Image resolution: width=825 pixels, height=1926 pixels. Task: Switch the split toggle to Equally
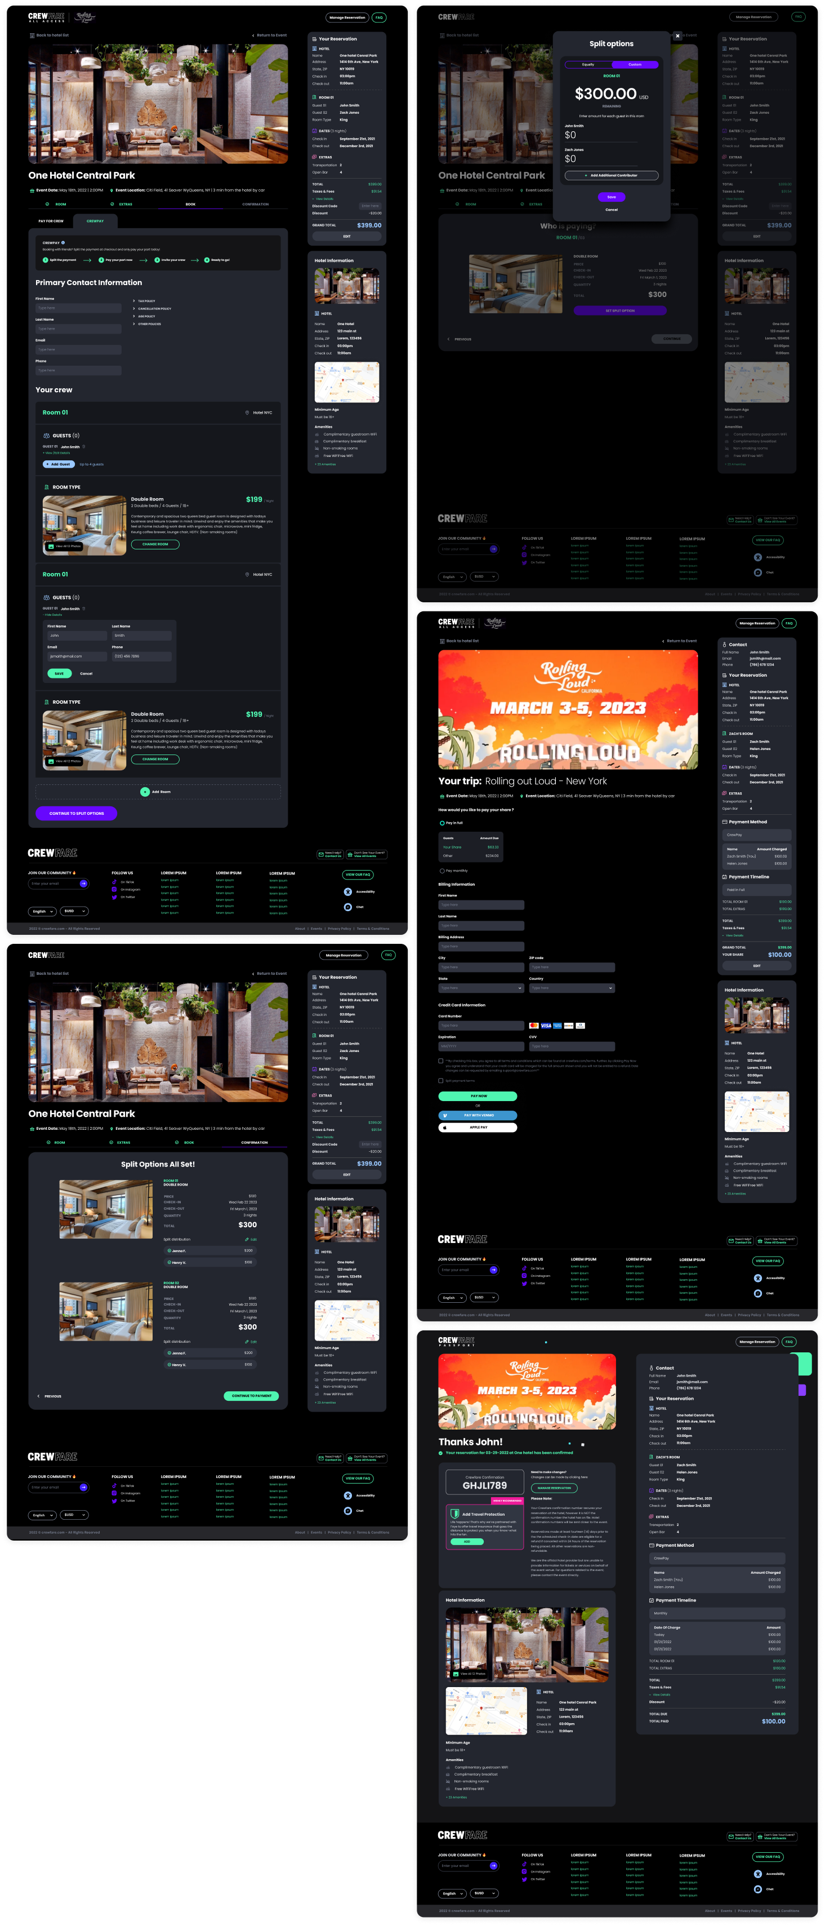588,64
